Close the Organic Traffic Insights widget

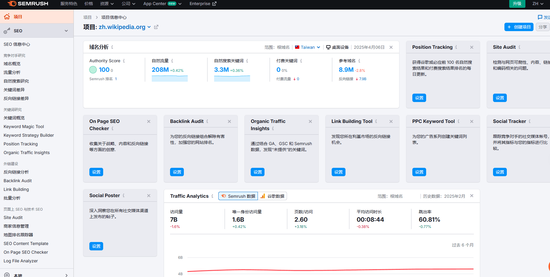point(310,121)
